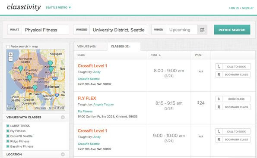Click the classtivity logo
The image size is (257, 158).
pos(24,7)
